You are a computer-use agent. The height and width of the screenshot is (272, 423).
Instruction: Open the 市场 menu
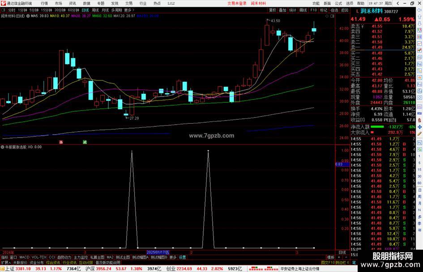pyautogui.click(x=58, y=3)
